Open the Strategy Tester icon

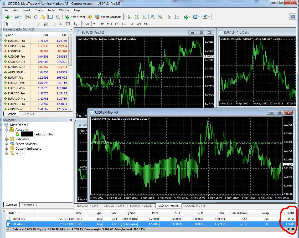58,17
